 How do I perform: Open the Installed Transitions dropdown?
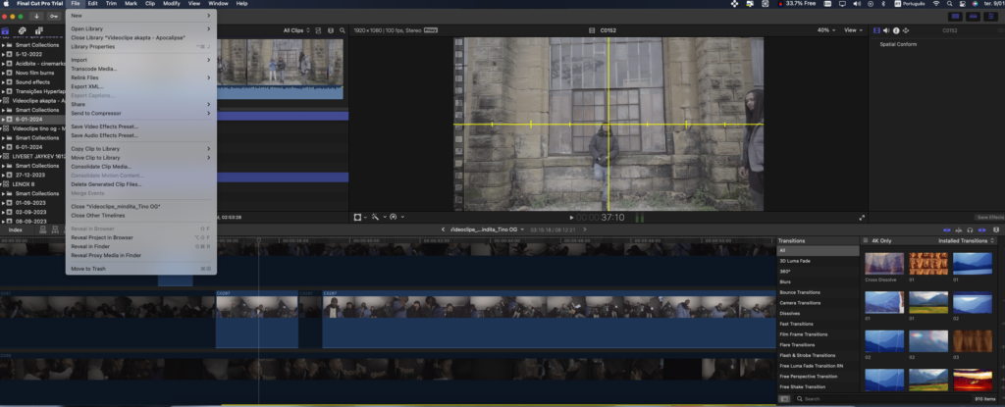[x=967, y=241]
